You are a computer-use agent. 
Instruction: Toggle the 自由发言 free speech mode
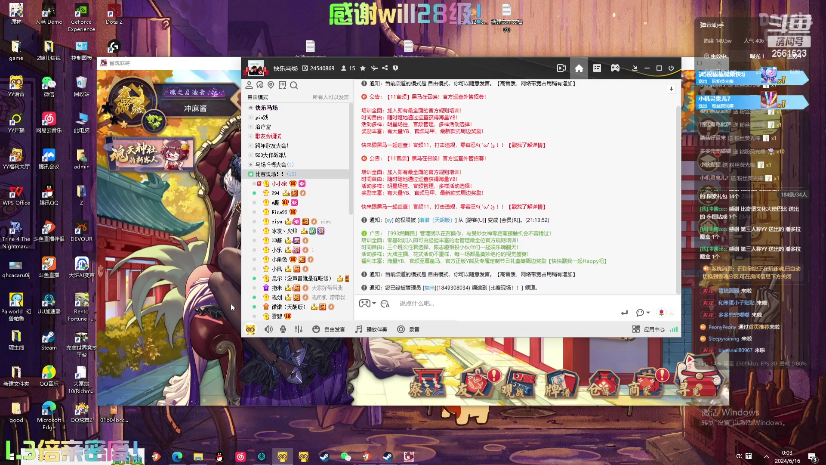(329, 329)
